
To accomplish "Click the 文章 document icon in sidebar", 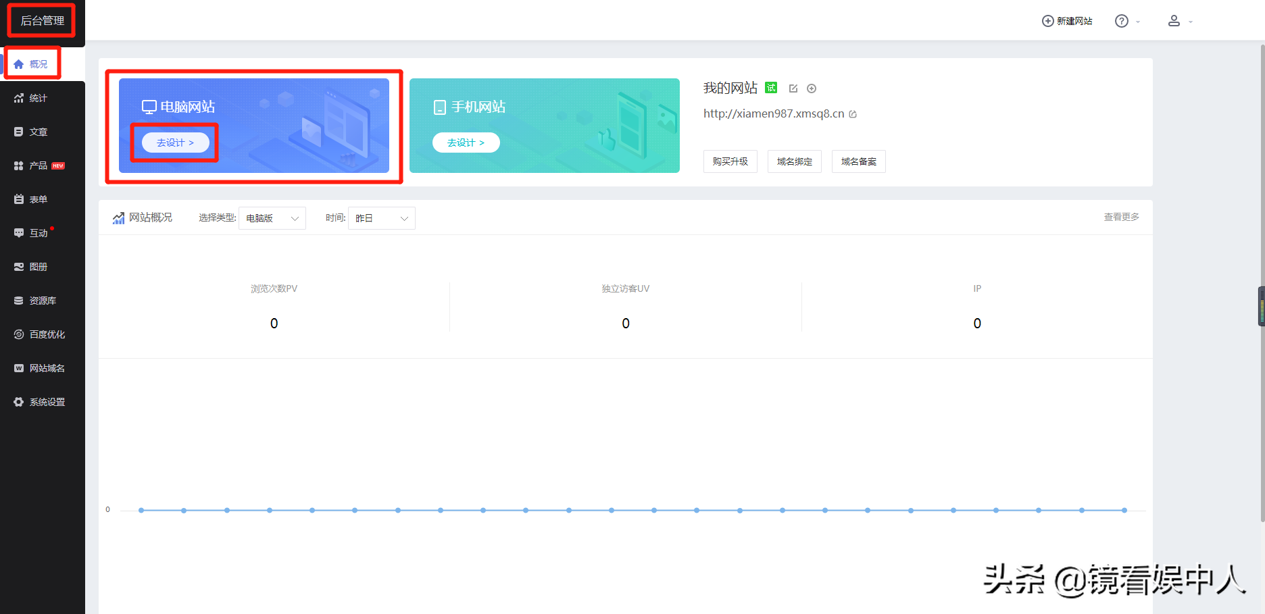I will coord(19,132).
